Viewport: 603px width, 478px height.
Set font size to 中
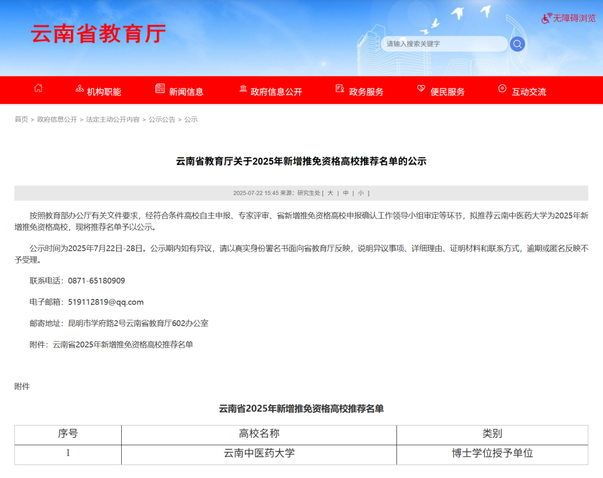click(346, 193)
